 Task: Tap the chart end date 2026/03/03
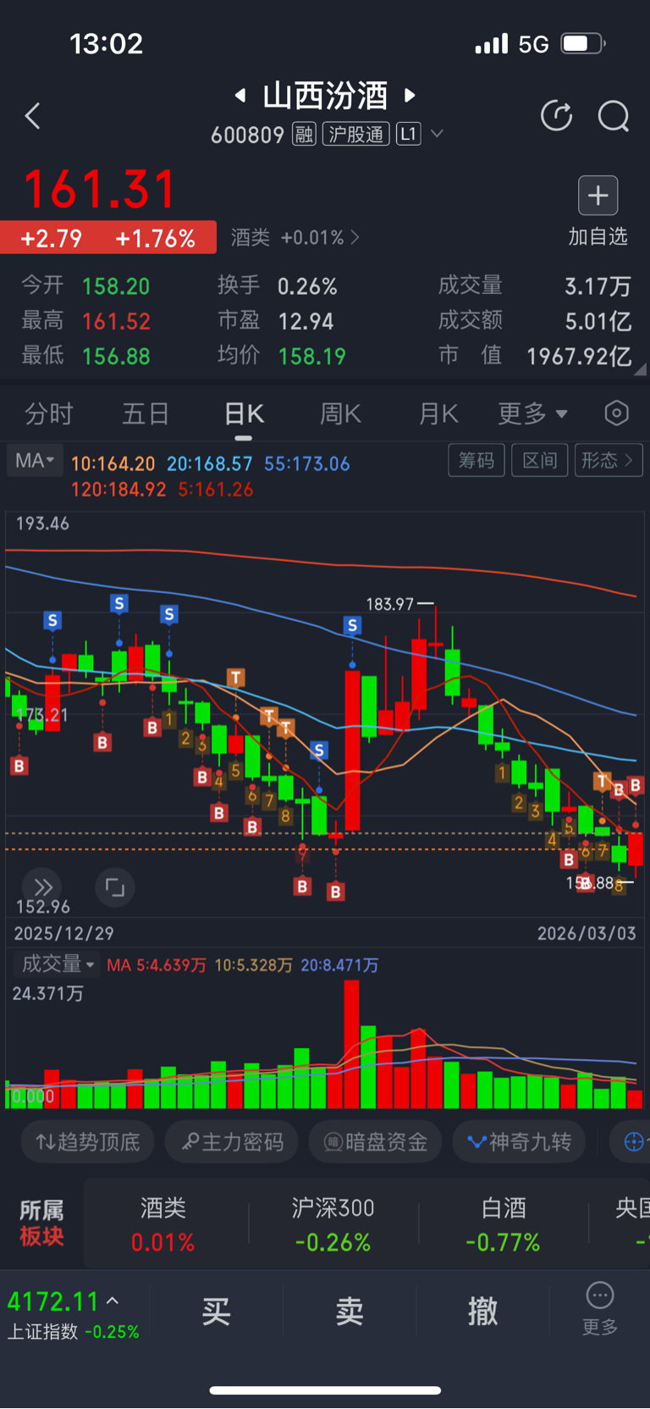pos(587,933)
